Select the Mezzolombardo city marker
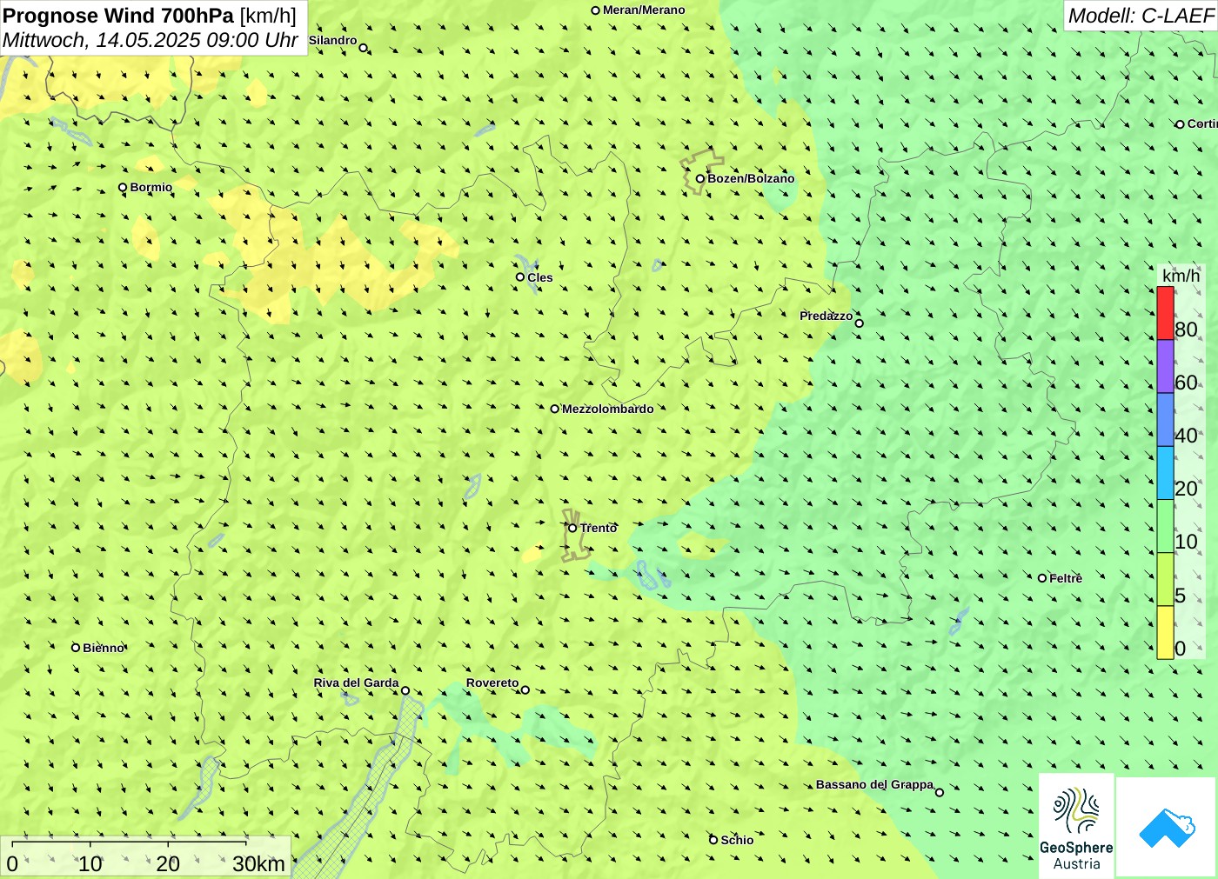The height and width of the screenshot is (879, 1218). [555, 409]
